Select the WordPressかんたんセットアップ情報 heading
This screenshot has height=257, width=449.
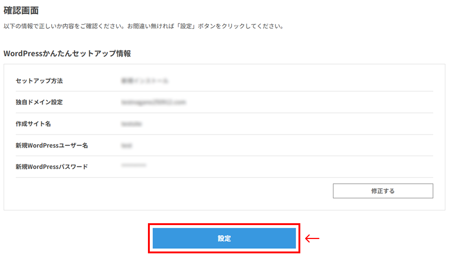pyautogui.click(x=67, y=54)
